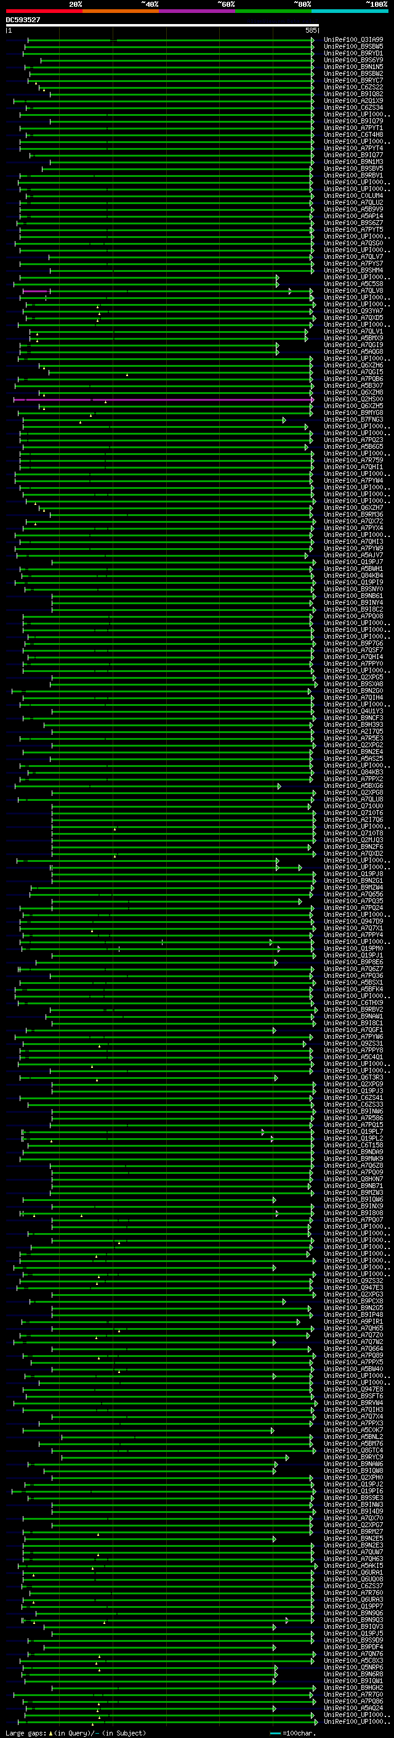Open hit UniRef100_B9S6Y9
Image resolution: width=394 pixels, height=1738 pixels.
click(353, 60)
